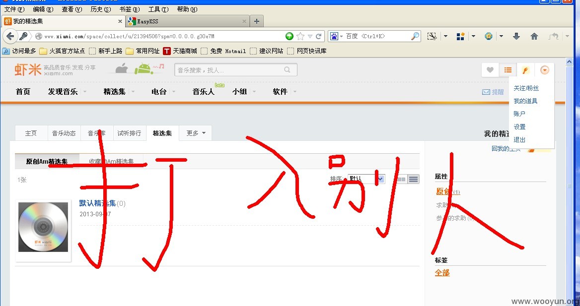Open the 书签 menu

point(130,9)
